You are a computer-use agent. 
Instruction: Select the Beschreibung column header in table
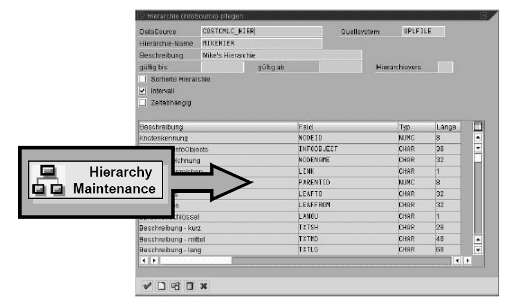(x=218, y=127)
